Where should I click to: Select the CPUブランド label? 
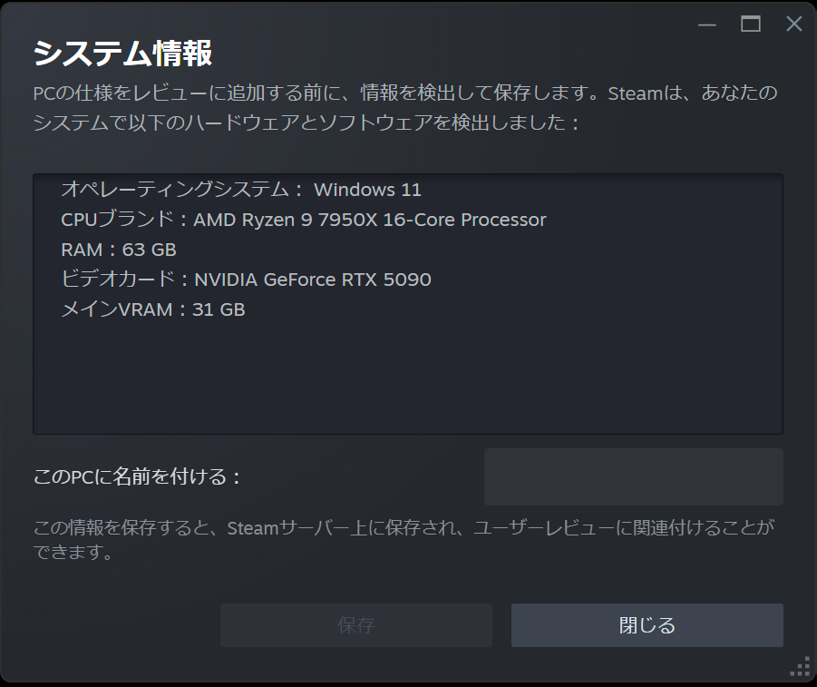tap(122, 220)
